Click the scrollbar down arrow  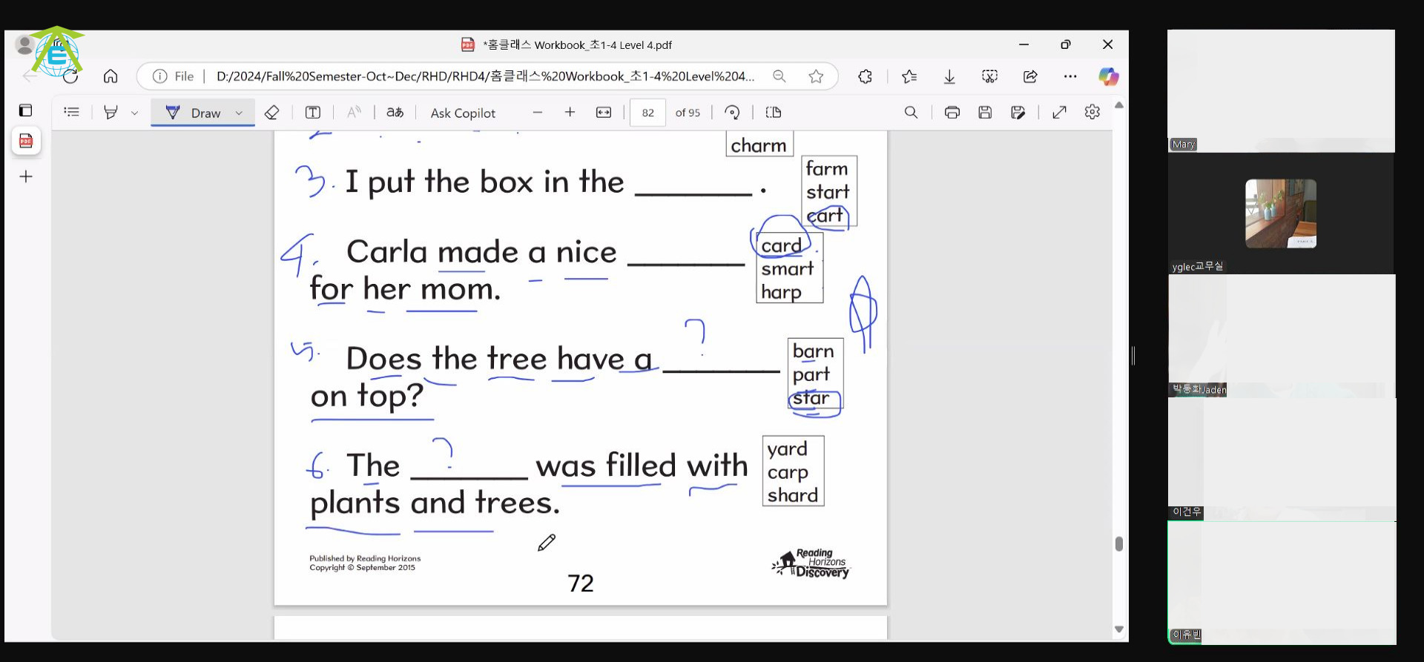pyautogui.click(x=1119, y=629)
